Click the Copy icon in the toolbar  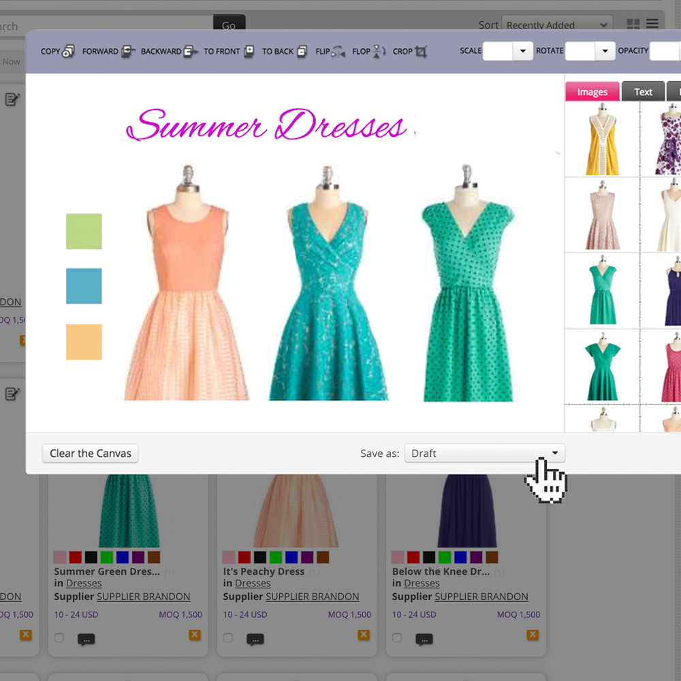pos(68,52)
